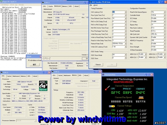
Task: Click the Super PI title bar icon
Action: (x=1, y=2)
